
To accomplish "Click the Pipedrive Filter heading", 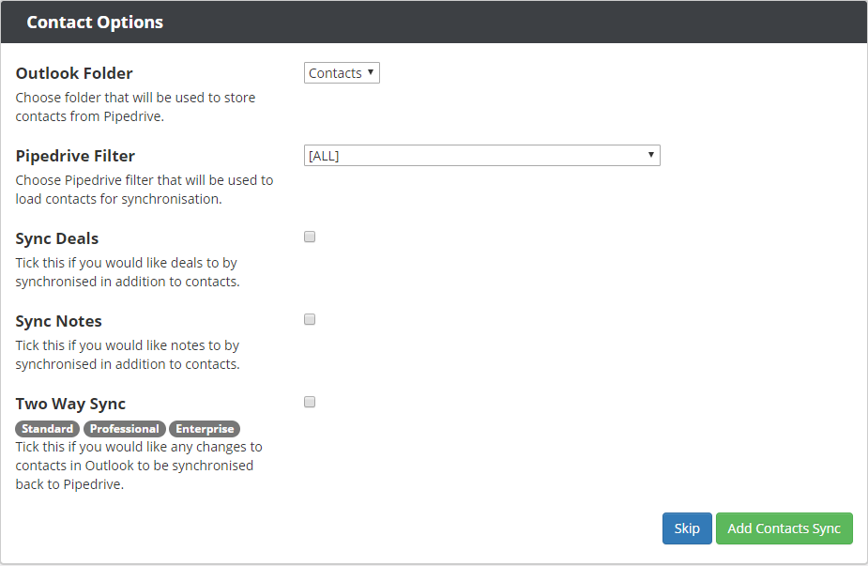I will [x=75, y=156].
